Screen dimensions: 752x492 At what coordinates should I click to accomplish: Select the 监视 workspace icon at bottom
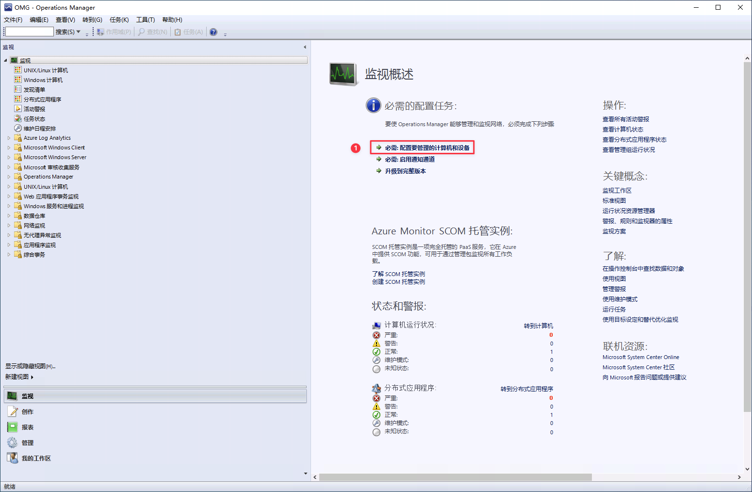11,396
